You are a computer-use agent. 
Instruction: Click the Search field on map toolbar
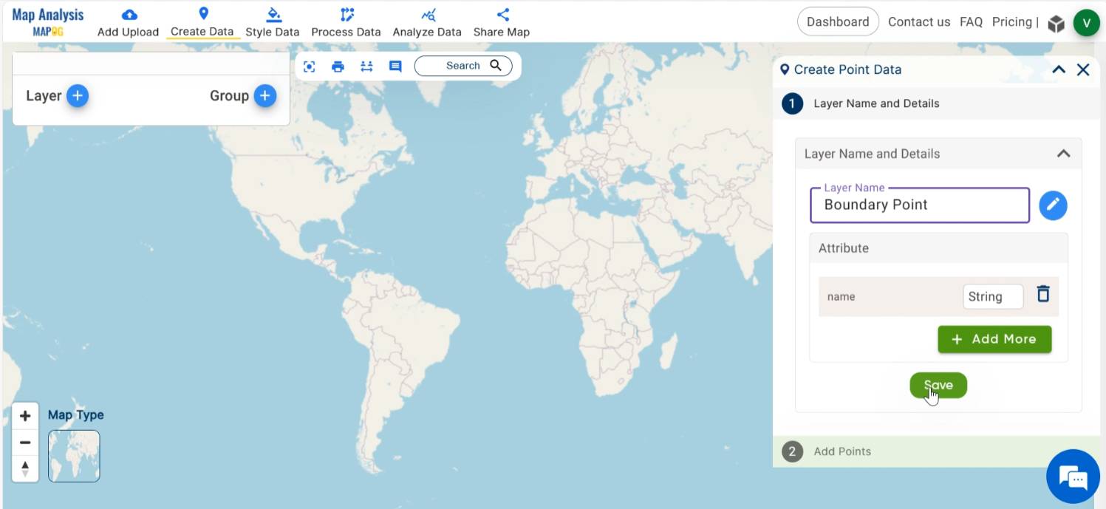coord(463,66)
